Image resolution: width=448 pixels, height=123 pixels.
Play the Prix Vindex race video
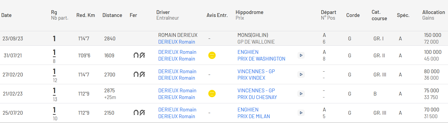click(x=301, y=75)
